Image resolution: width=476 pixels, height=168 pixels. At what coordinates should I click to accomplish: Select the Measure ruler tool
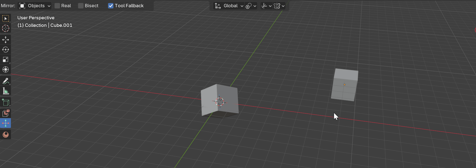click(6, 91)
